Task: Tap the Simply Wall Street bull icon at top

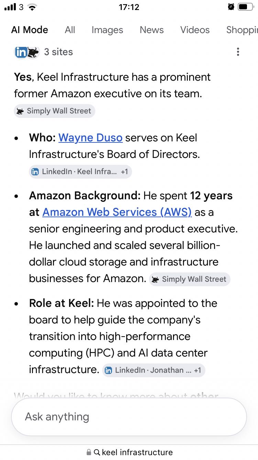Action: point(33,52)
